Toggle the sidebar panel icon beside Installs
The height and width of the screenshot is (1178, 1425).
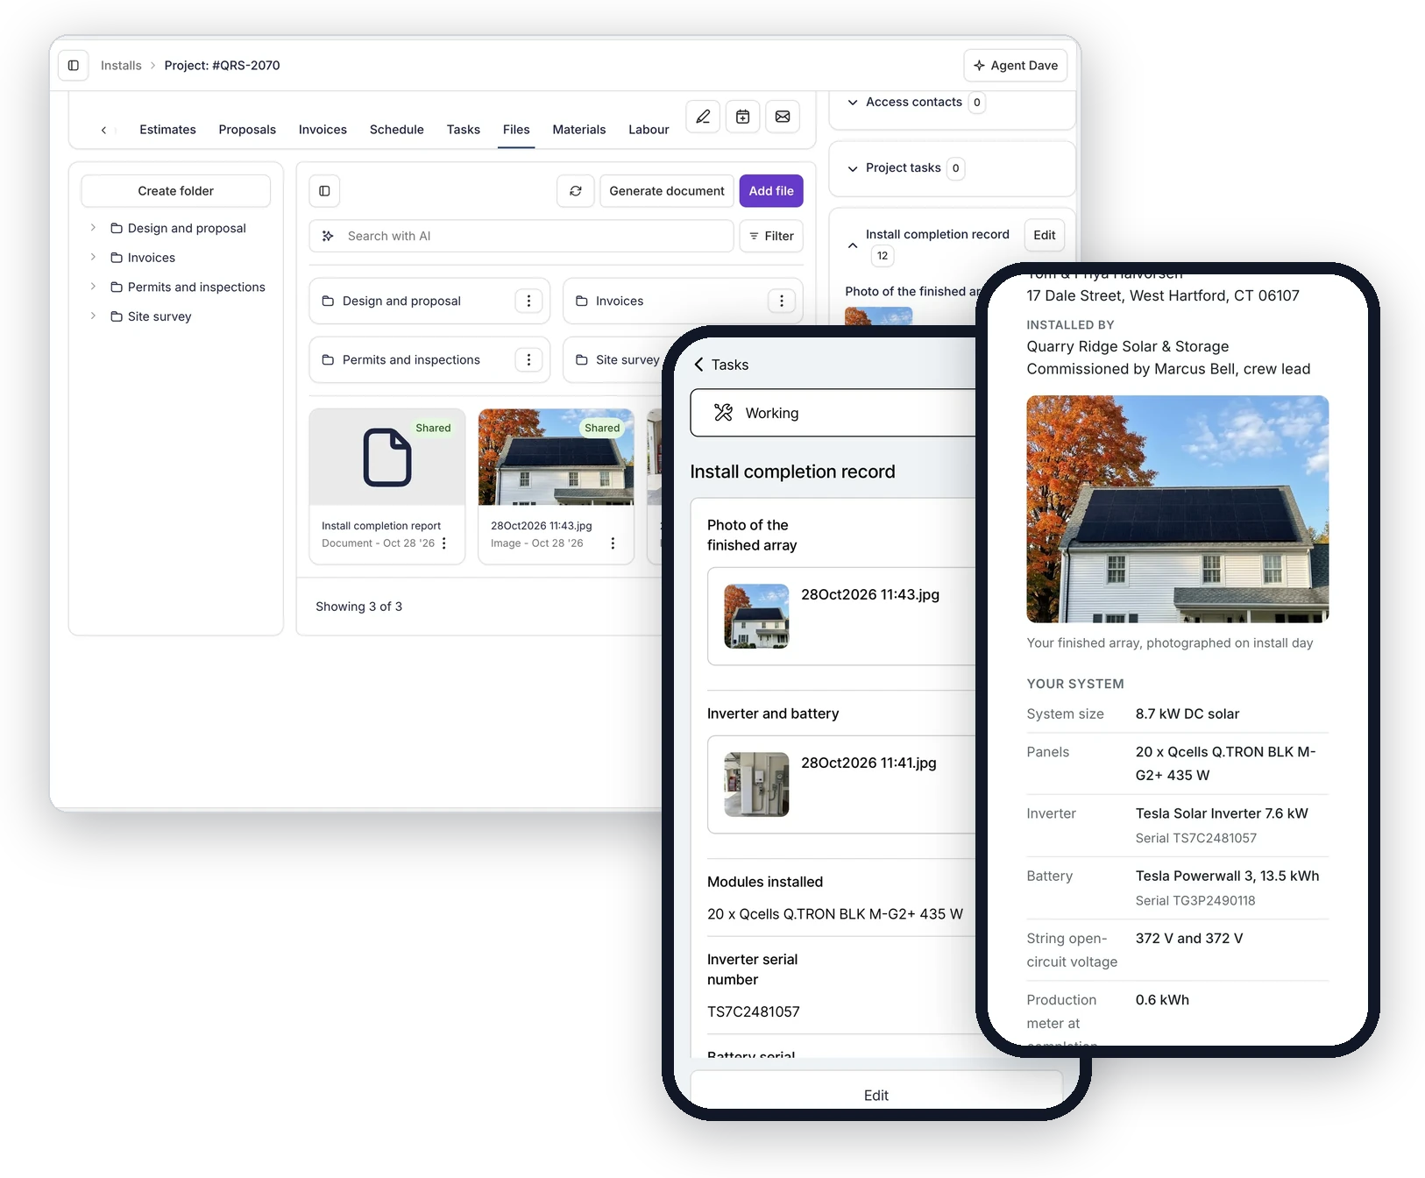74,66
